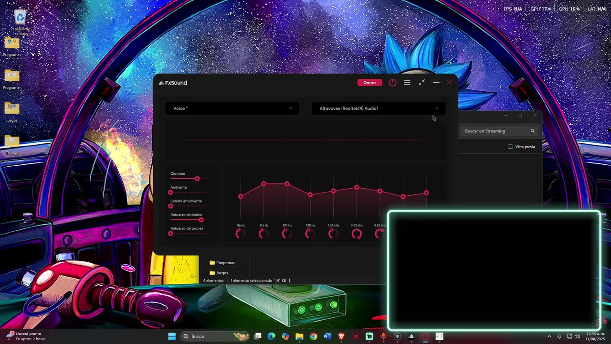Click the 116 Hz EQ band node
This screenshot has height=344, width=611.
click(x=241, y=196)
